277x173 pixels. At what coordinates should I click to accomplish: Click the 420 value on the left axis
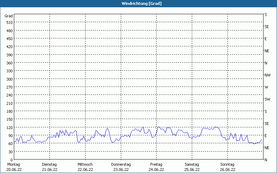click(x=9, y=47)
